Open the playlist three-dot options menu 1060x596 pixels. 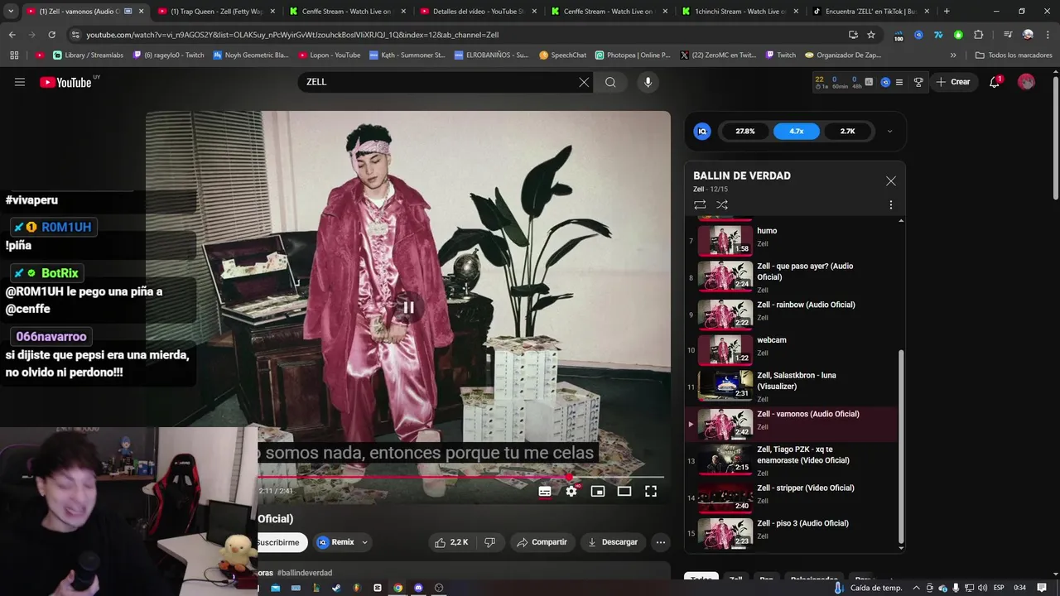[x=891, y=204]
